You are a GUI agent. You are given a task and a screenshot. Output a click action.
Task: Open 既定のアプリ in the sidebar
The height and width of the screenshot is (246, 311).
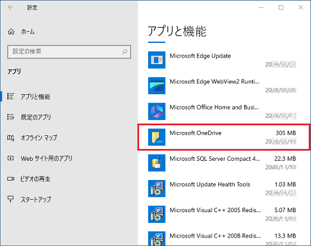pyautogui.click(x=36, y=117)
